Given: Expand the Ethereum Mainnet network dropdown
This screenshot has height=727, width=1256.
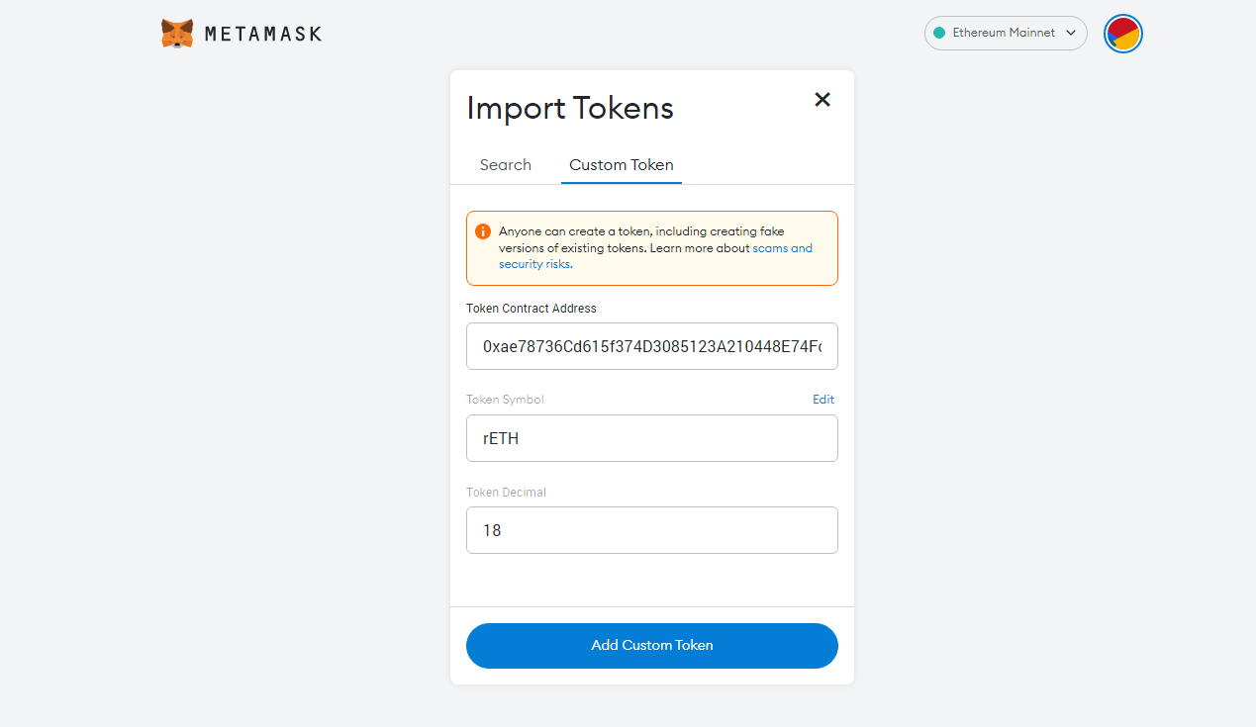Looking at the screenshot, I should pos(1005,33).
